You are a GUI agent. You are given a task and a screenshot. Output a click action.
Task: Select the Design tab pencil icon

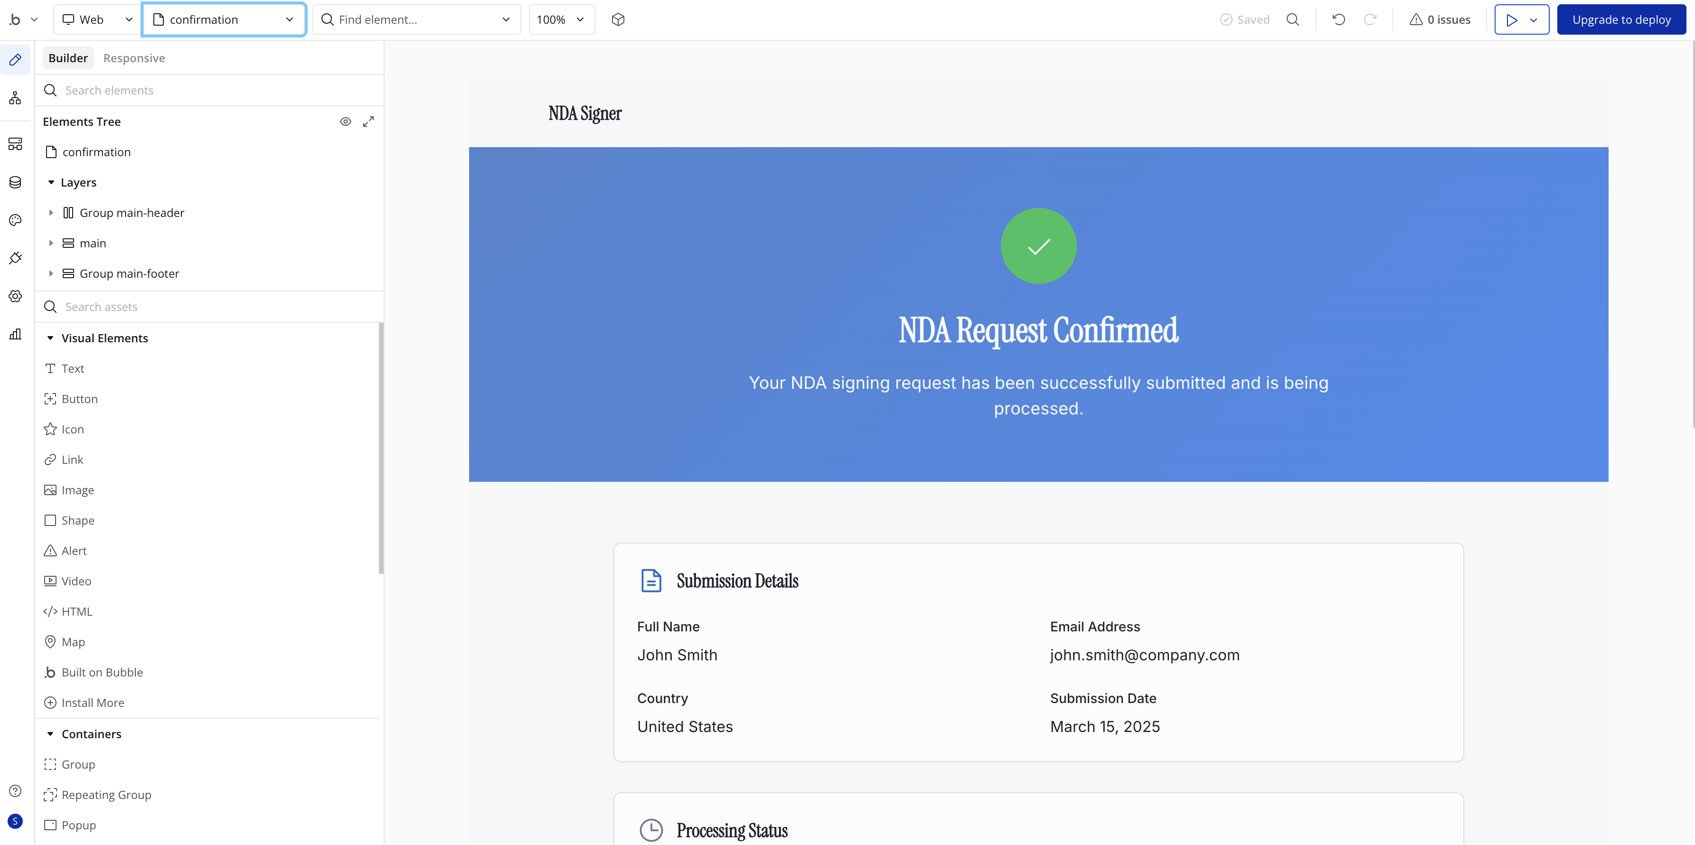pyautogui.click(x=15, y=60)
